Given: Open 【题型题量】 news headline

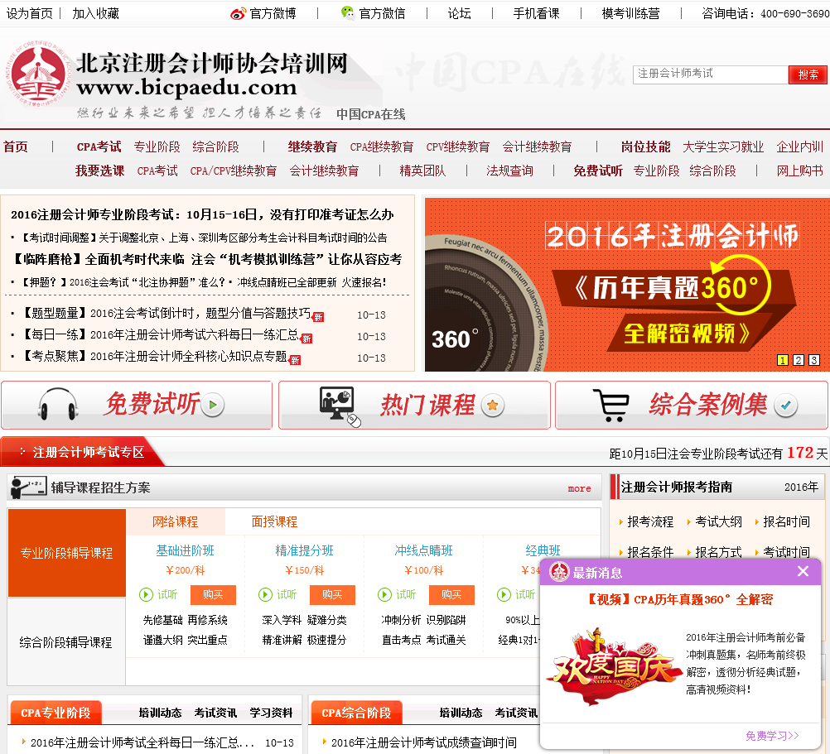Looking at the screenshot, I should coord(165,314).
